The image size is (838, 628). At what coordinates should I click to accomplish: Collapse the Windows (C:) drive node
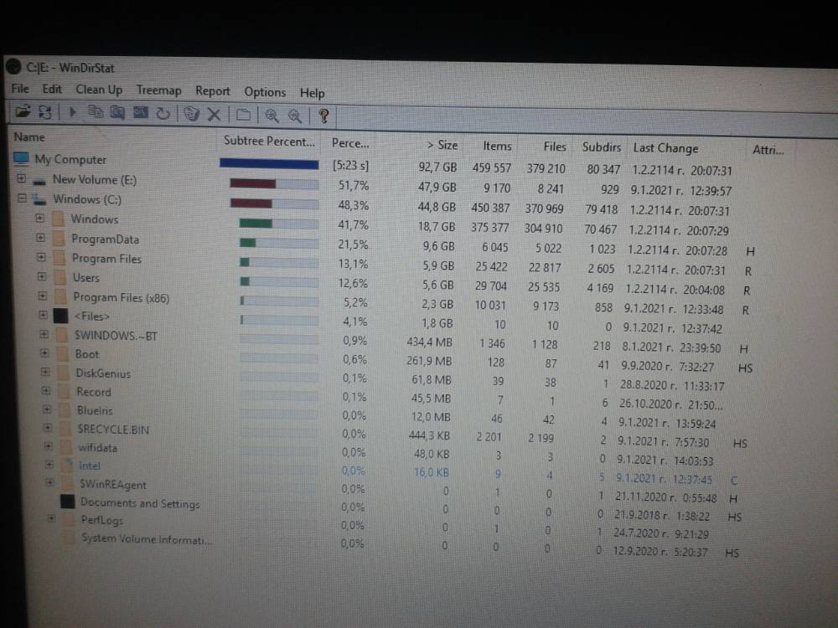click(22, 198)
